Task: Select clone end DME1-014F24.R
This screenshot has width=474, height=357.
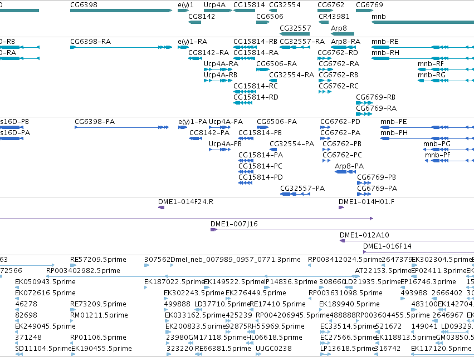Action: (x=161, y=207)
